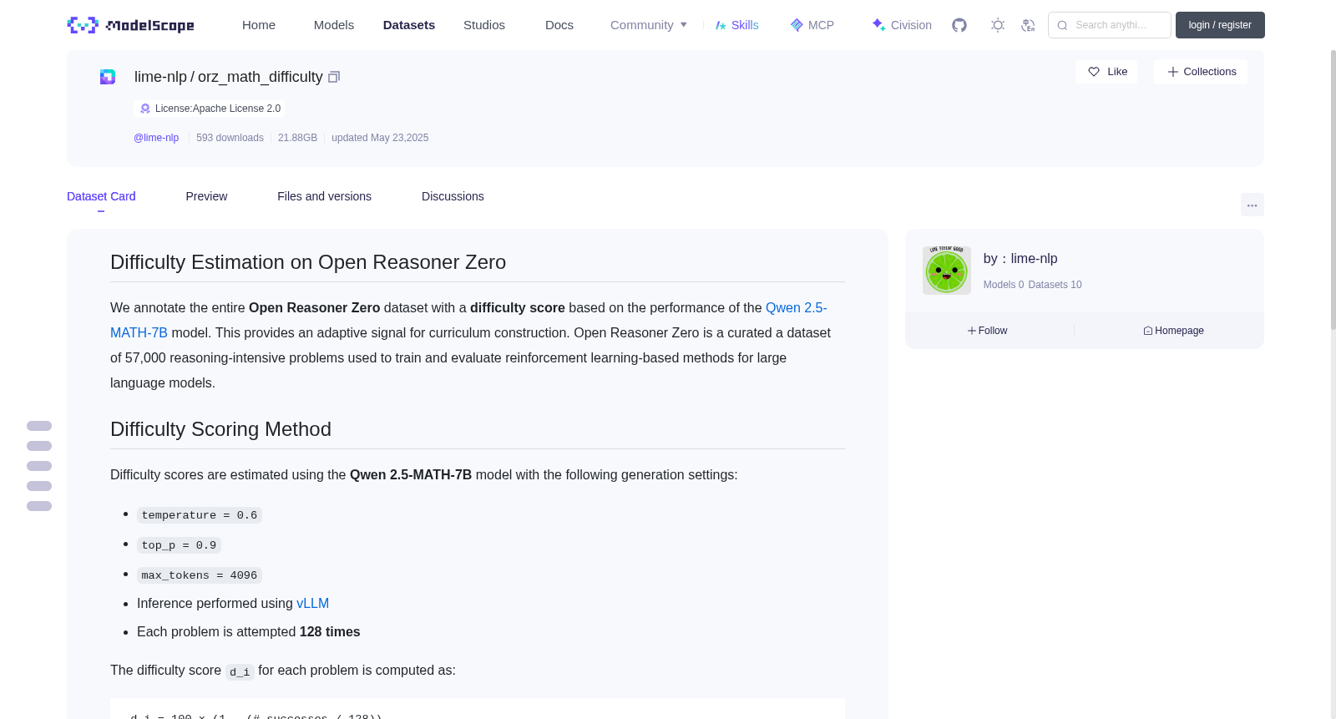This screenshot has height=719, width=1336.
Task: Click 'Difficulty Estimation on Open Reasoner Zero' heading
Action: click(308, 262)
